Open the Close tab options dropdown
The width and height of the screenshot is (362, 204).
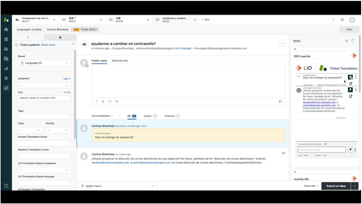(311, 186)
